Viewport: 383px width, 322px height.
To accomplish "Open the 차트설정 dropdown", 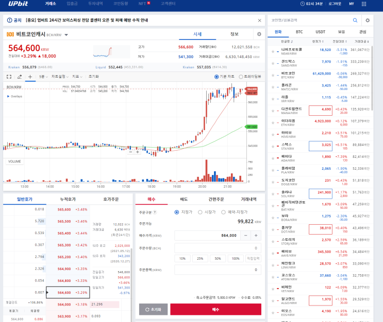I will point(60,77).
